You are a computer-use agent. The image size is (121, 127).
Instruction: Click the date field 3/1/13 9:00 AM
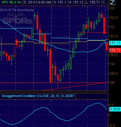37,2
